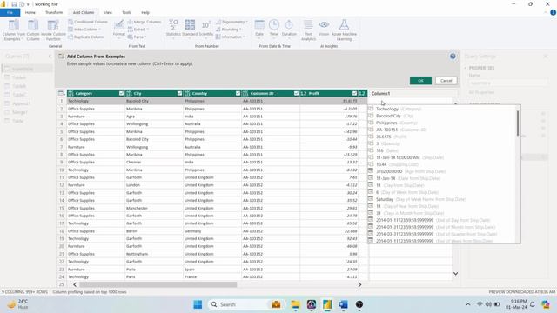Screen dimensions: 557x313
Task: Click the weather widget on taskbar
Action: tap(17, 304)
